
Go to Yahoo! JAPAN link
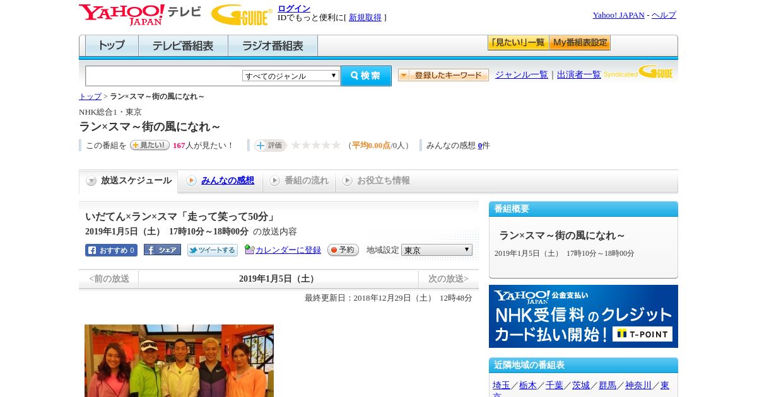click(619, 15)
